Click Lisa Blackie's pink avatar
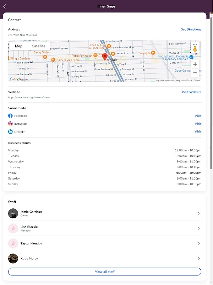The width and height of the screenshot is (213, 285). tap(13, 228)
